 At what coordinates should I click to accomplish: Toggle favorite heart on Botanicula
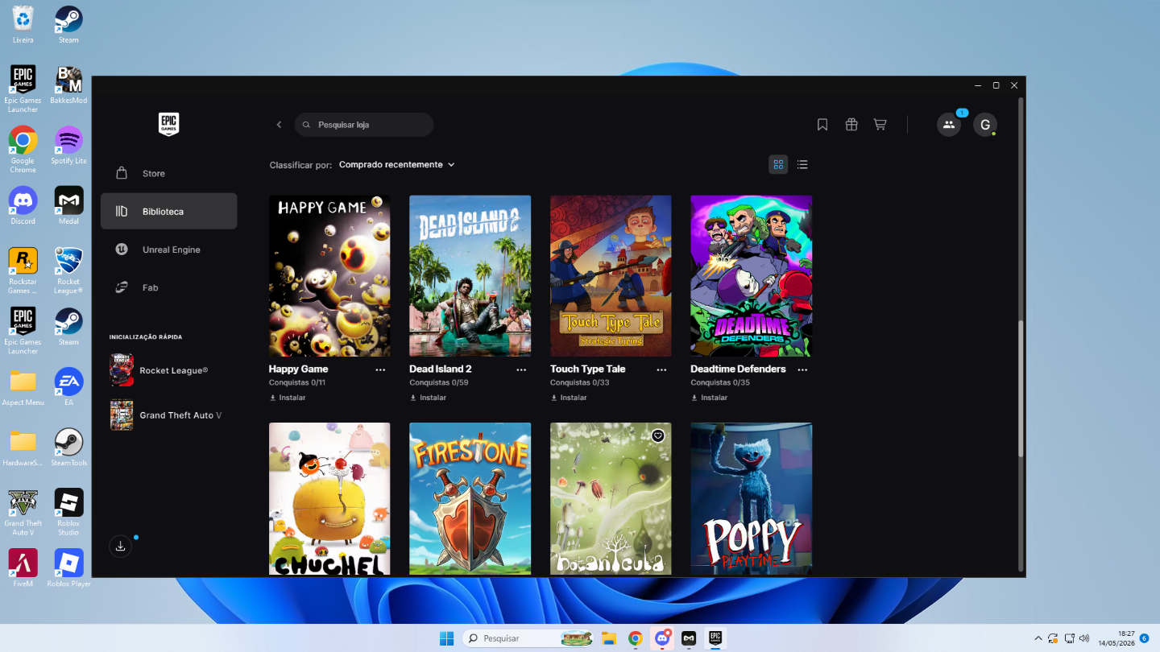658,435
